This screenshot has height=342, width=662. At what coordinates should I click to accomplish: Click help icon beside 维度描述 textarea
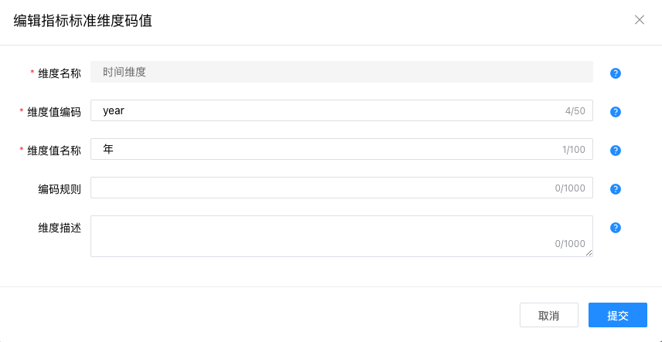pos(616,228)
